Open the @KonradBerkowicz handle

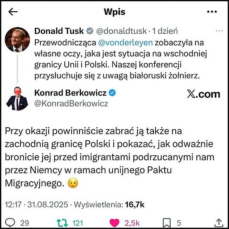point(71,104)
